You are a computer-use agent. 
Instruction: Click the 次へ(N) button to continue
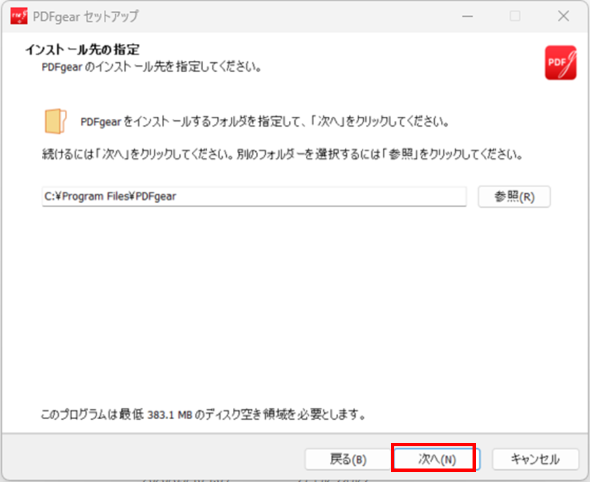[437, 458]
